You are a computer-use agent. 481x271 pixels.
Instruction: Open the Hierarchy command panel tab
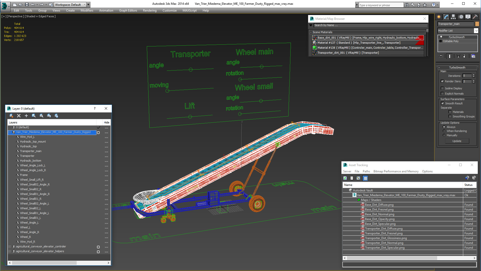point(453,17)
